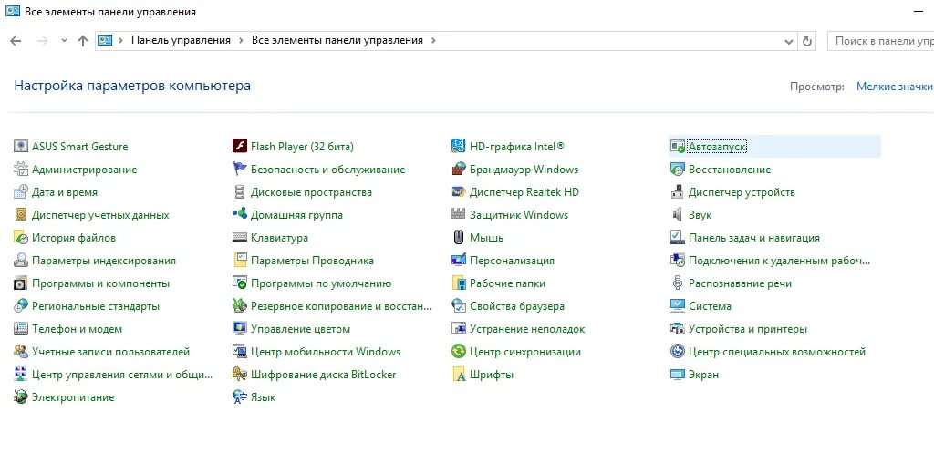Open Дата и время clock icon
Image resolution: width=934 pixels, height=463 pixels.
21,192
